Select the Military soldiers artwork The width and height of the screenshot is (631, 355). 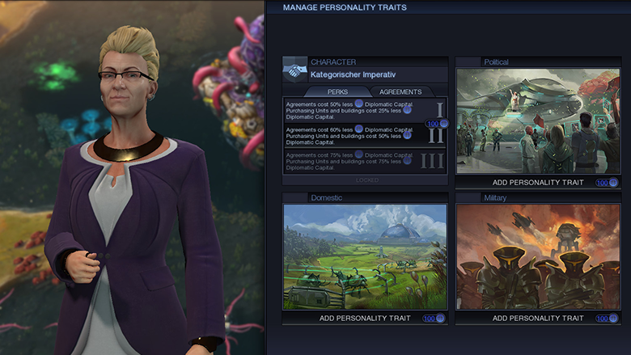click(x=538, y=257)
